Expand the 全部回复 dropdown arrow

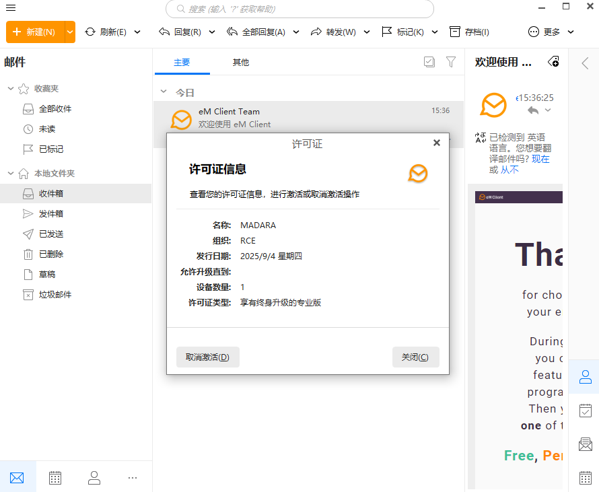(x=296, y=32)
